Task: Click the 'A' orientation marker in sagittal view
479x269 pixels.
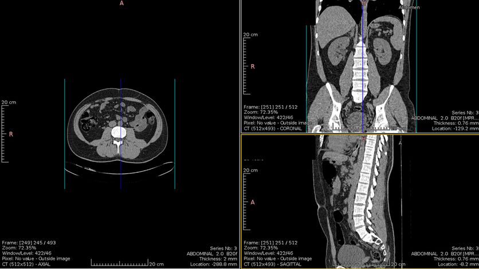Action: pos(253,202)
